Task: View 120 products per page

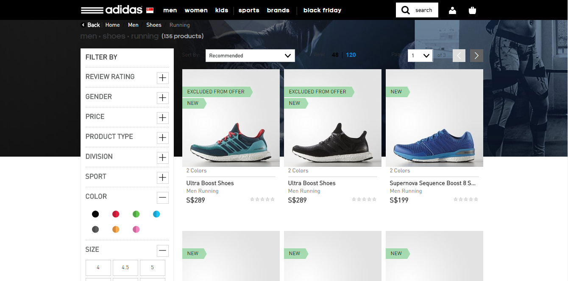Action: tap(351, 55)
